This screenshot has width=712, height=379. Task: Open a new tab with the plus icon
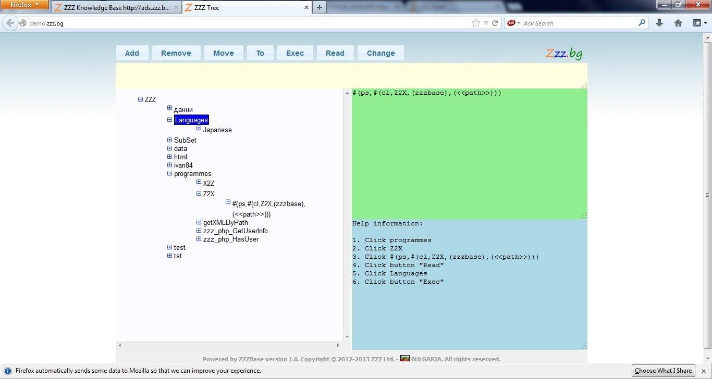point(319,7)
